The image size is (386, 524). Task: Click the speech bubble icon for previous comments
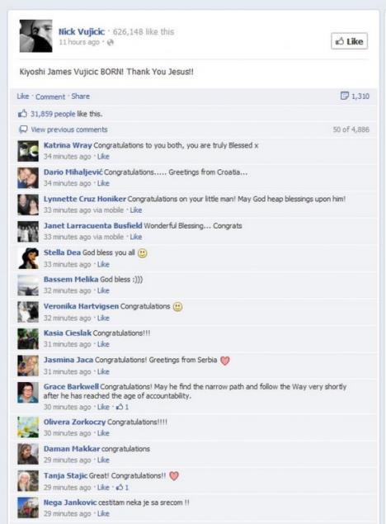[x=23, y=130]
